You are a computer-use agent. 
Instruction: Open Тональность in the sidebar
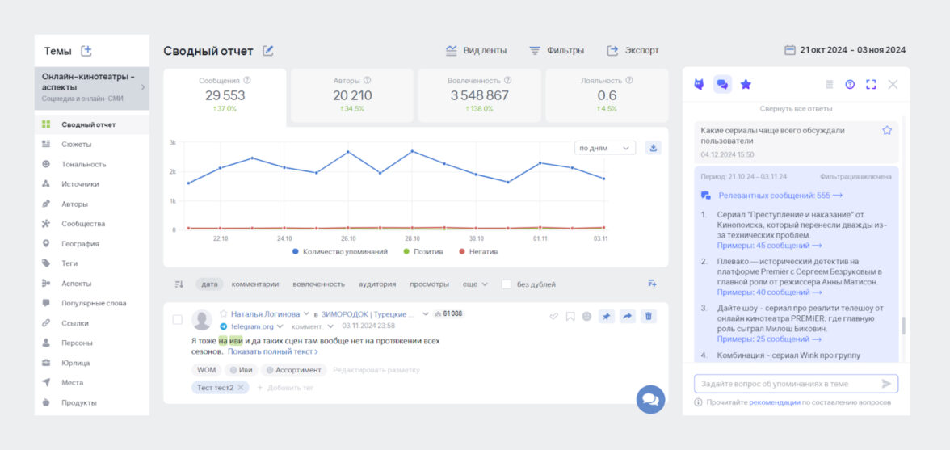click(x=84, y=164)
